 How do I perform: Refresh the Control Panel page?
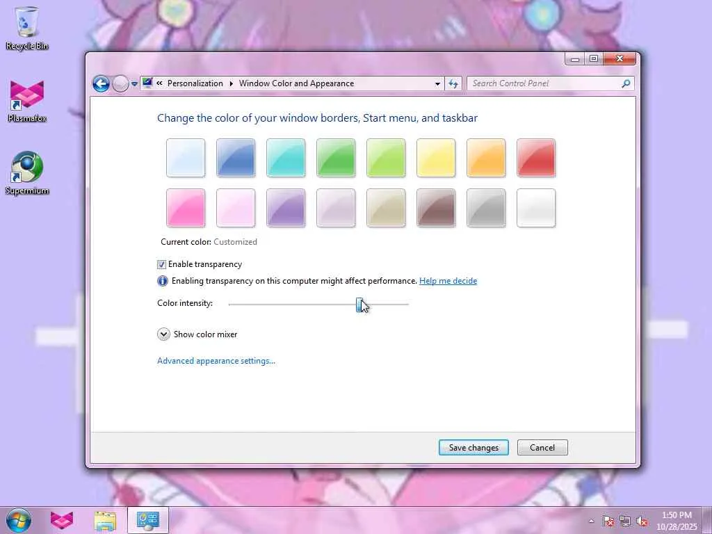(453, 83)
